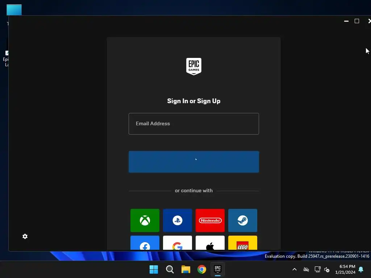Continue with Apple icon

coord(210,243)
